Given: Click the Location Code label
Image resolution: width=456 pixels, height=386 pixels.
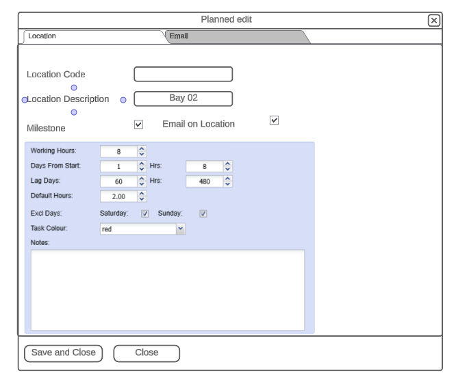Looking at the screenshot, I should [56, 75].
